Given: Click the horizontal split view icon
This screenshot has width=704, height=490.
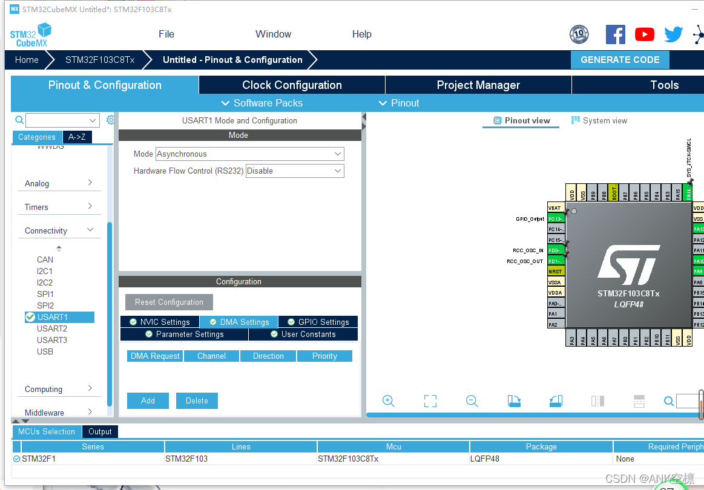Looking at the screenshot, I should tap(639, 400).
